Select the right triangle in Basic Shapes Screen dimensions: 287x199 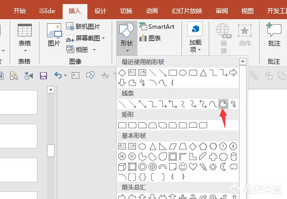162,146
